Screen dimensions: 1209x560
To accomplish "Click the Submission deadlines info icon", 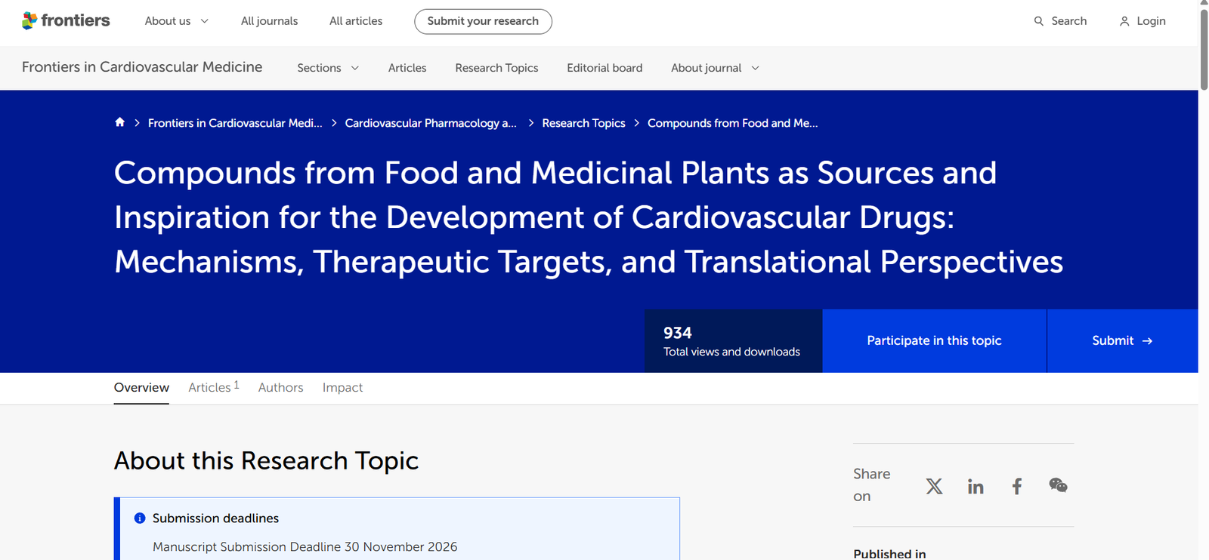I will tap(140, 518).
